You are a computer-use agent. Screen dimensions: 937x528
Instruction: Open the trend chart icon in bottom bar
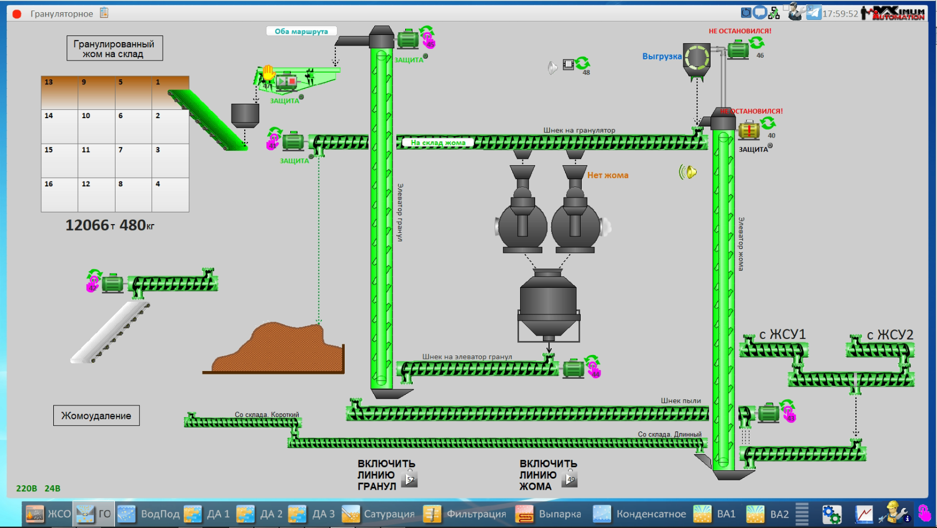[864, 514]
